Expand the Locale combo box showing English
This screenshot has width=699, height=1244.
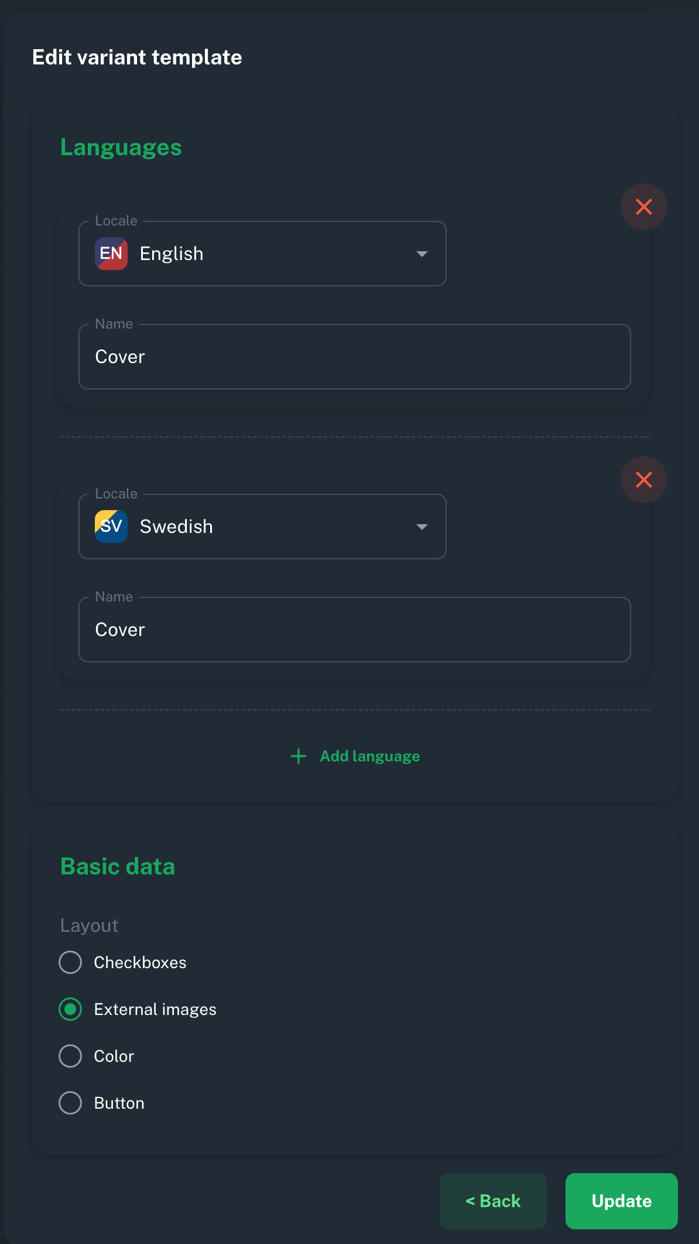[262, 254]
